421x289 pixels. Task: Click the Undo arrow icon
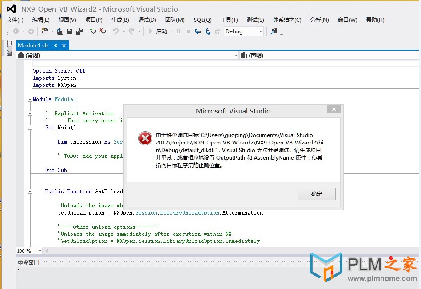(x=116, y=31)
